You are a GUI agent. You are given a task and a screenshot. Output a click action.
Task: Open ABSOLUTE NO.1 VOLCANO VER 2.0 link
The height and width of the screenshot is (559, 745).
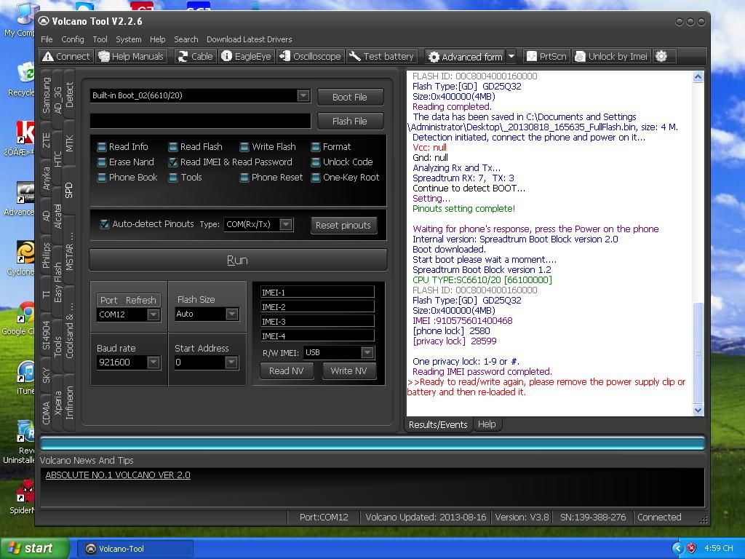tap(118, 475)
